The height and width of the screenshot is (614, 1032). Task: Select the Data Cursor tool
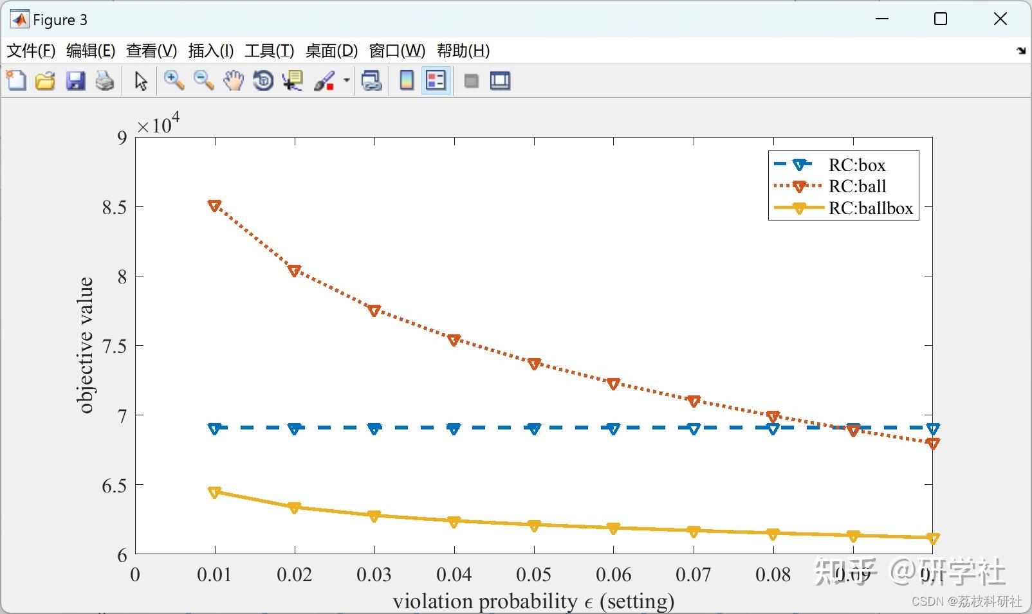293,81
